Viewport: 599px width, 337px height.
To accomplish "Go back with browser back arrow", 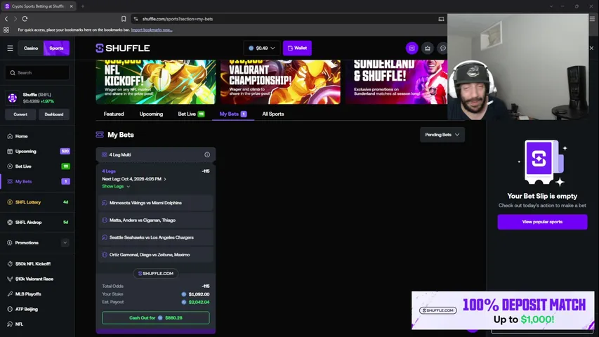I will point(6,19).
